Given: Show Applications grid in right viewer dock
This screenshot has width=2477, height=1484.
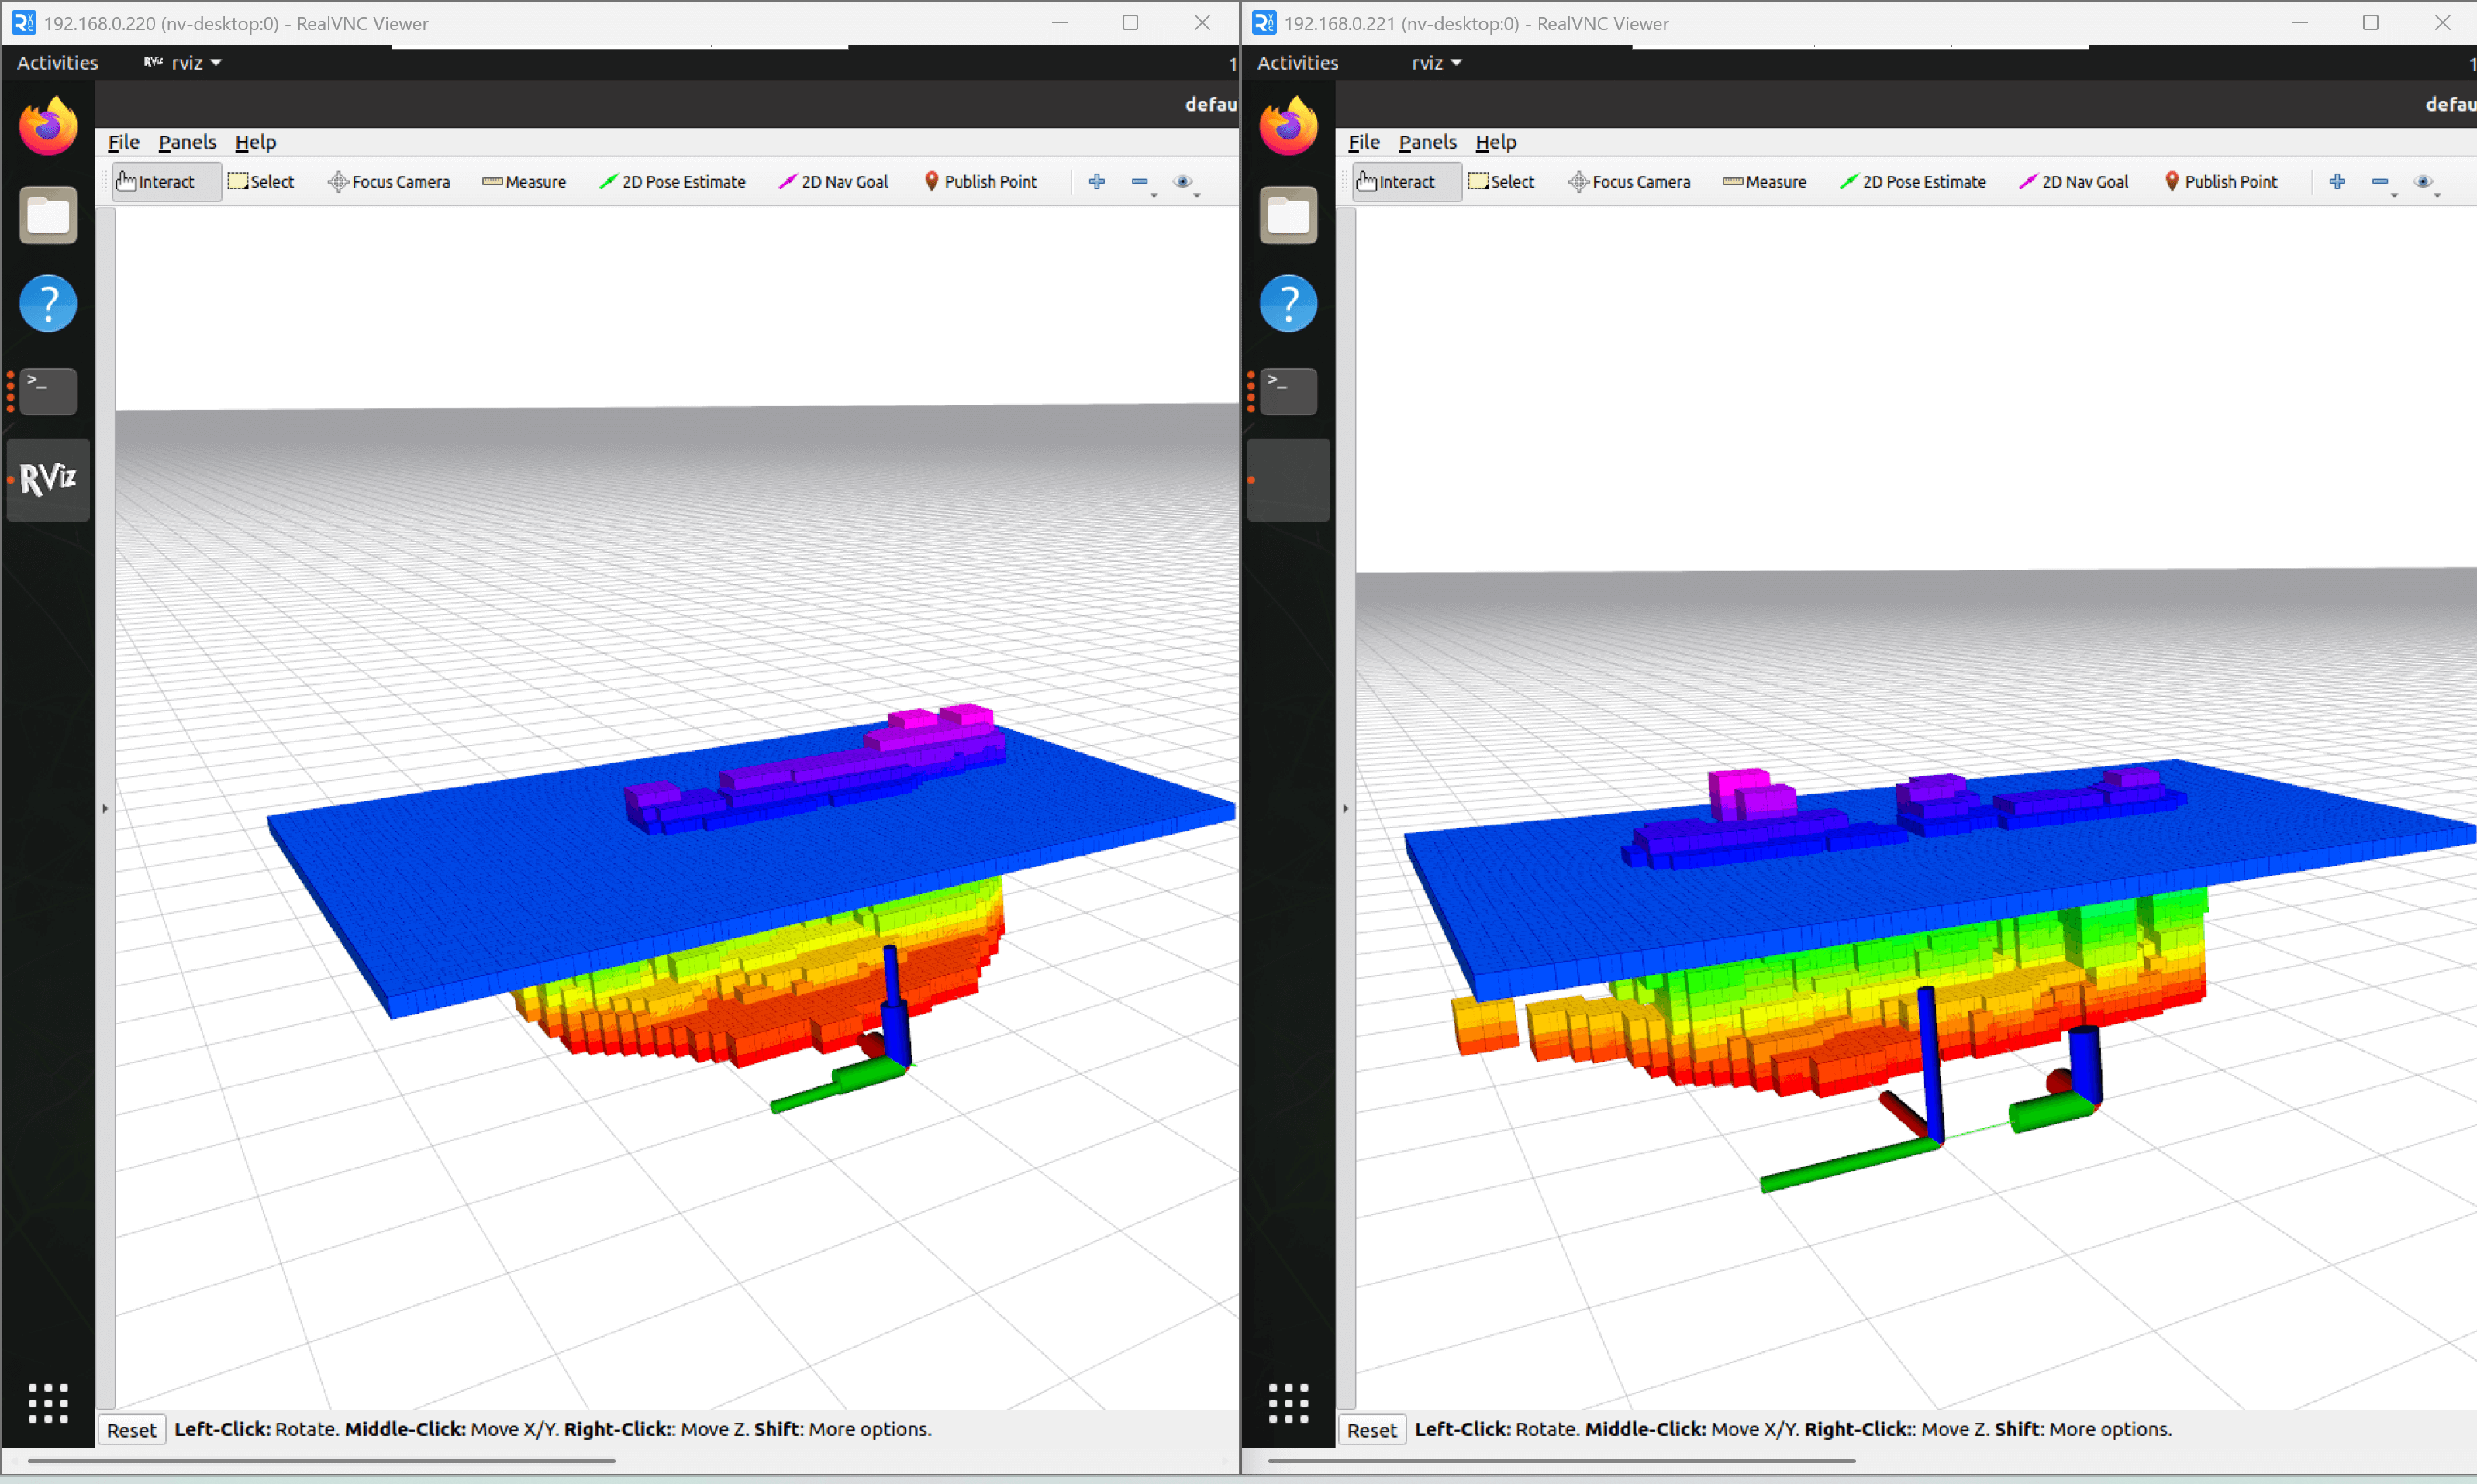Looking at the screenshot, I should (1289, 1403).
